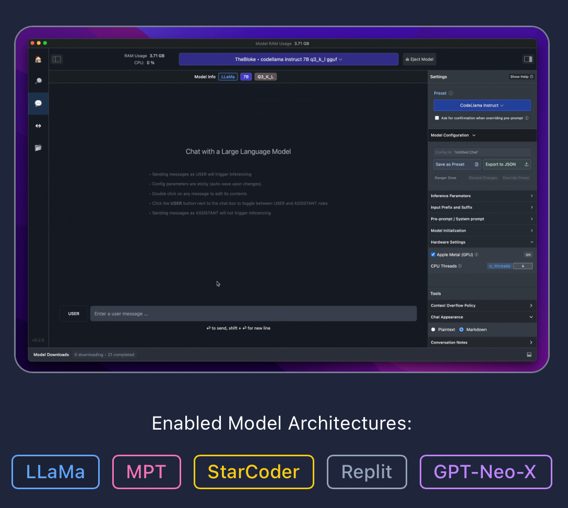The image size is (568, 508).
Task: Click the info icon next to Preset
Action: [451, 93]
